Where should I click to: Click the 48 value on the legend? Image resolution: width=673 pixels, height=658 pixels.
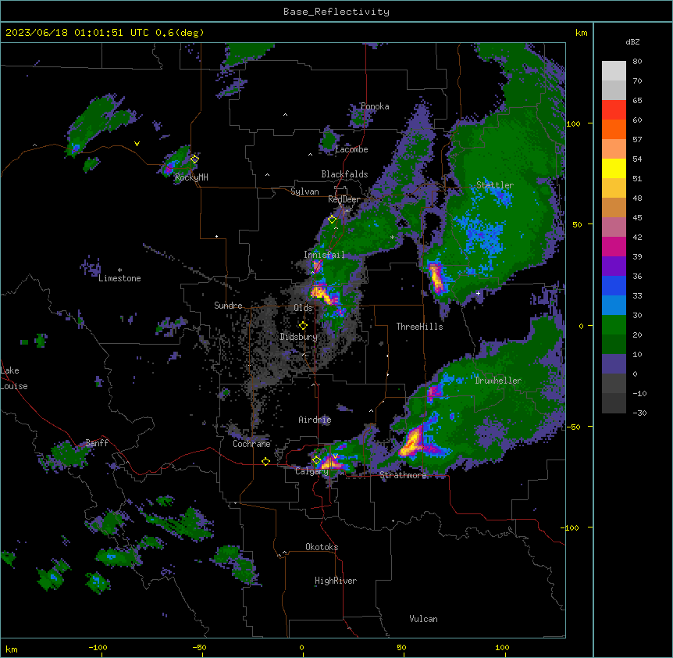(637, 198)
